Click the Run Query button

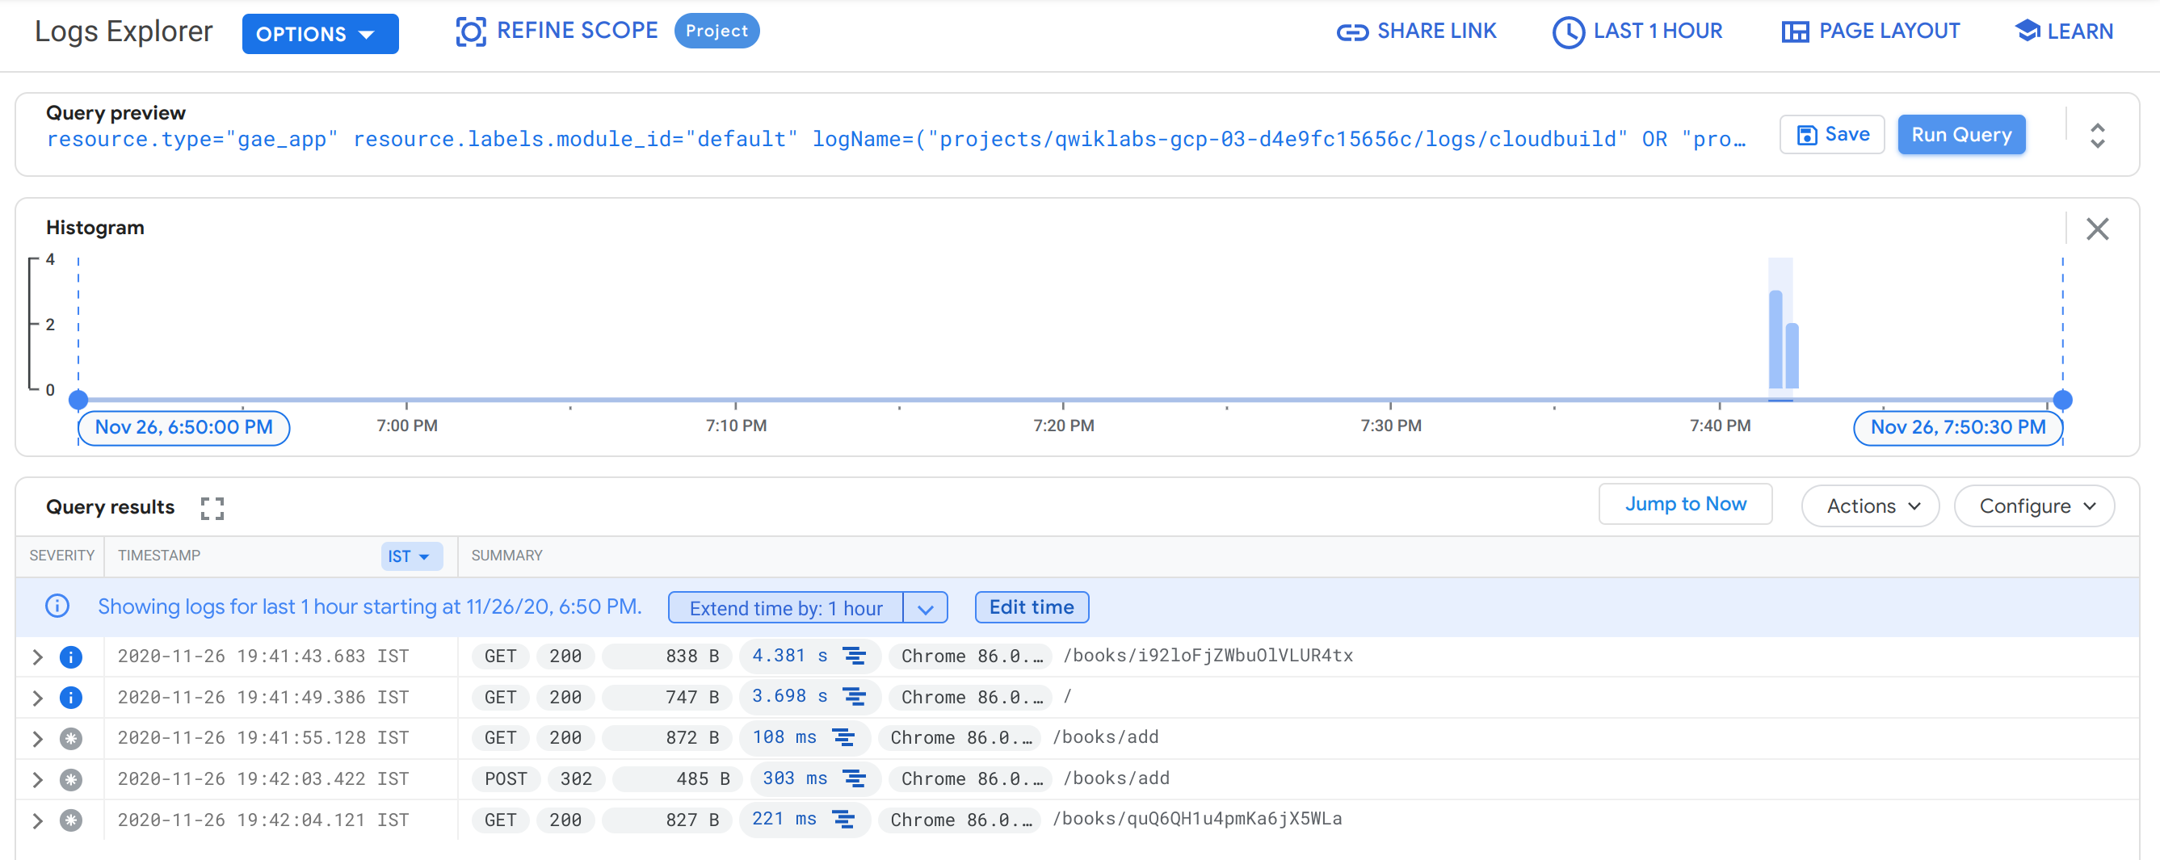pos(1960,134)
